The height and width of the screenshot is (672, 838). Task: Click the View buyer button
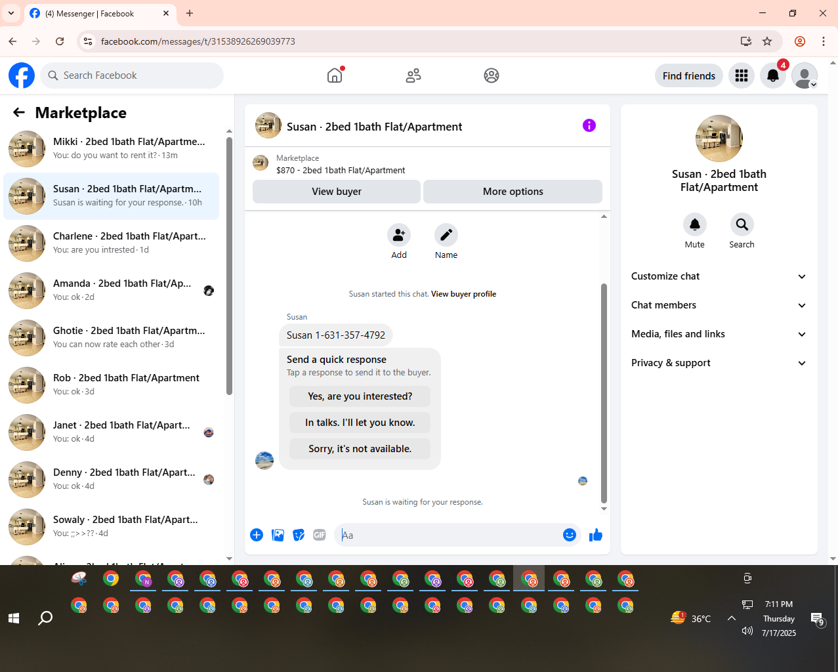pos(337,192)
